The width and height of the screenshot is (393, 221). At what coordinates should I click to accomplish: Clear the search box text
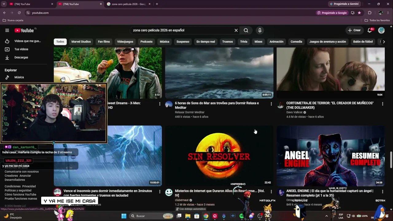(236, 30)
